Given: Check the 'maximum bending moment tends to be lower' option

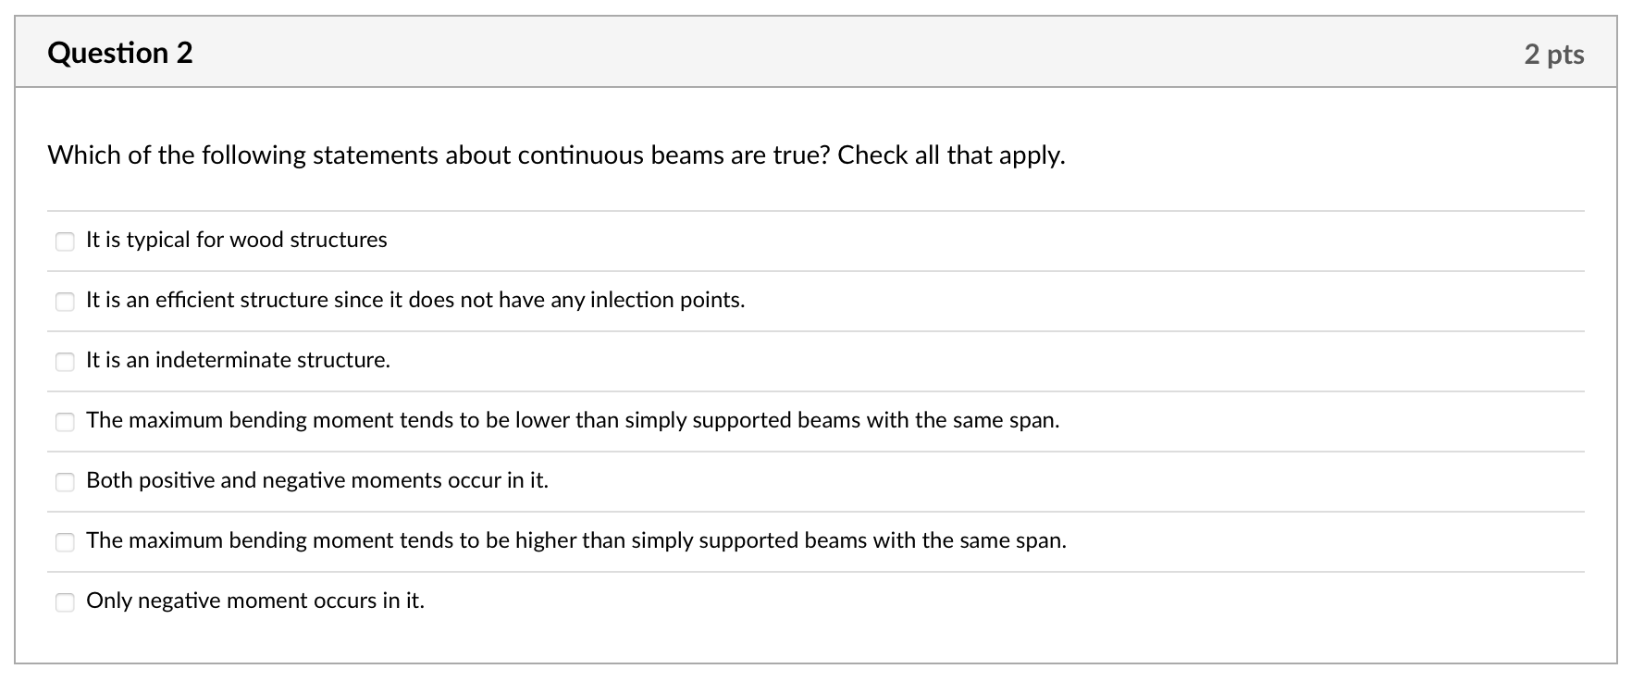Looking at the screenshot, I should pos(65,422).
